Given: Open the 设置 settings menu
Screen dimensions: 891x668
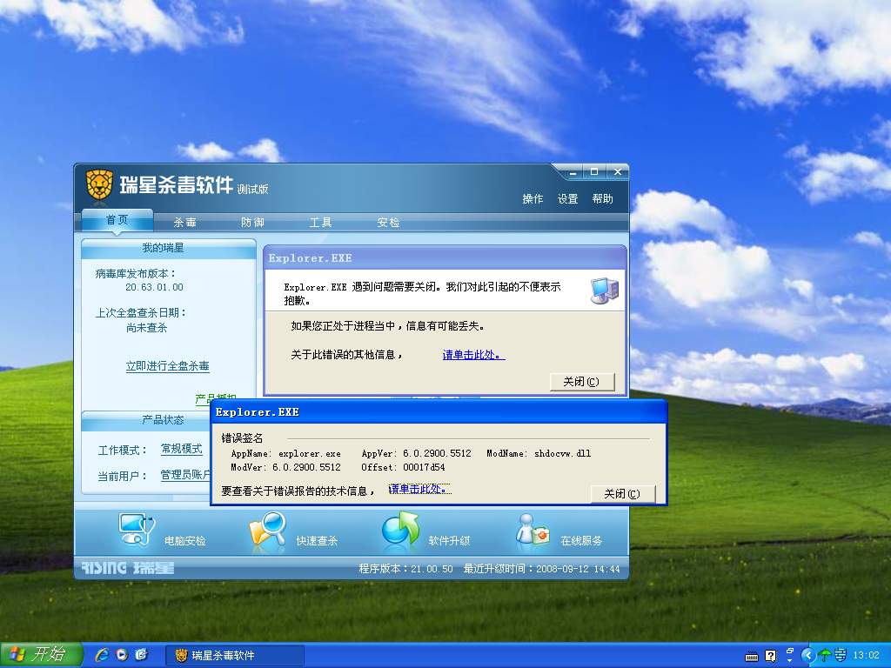Looking at the screenshot, I should (567, 199).
